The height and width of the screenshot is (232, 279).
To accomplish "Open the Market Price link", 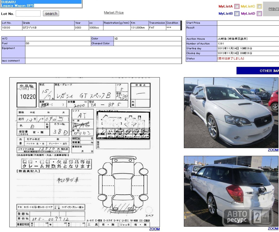I will click(x=114, y=13).
